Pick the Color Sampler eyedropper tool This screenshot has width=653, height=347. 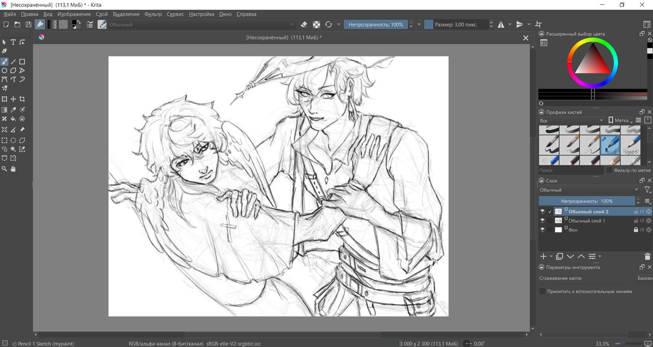pyautogui.click(x=13, y=110)
